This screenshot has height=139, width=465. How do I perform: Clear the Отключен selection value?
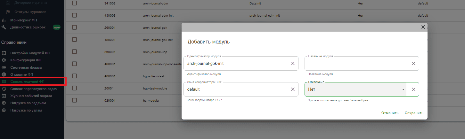(x=413, y=89)
